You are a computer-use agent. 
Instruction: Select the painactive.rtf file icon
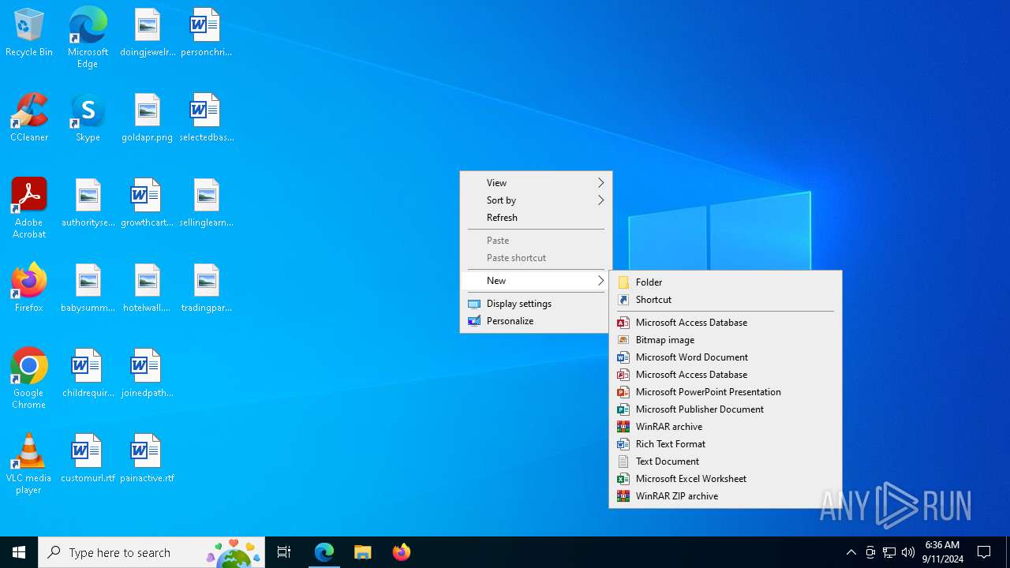point(148,459)
